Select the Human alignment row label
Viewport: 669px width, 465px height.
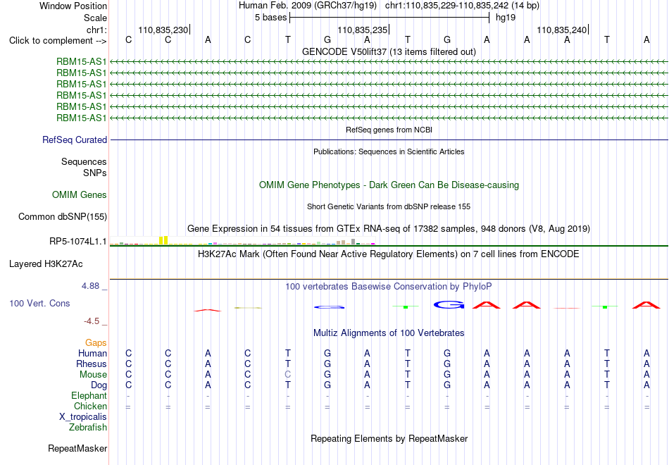92,354
